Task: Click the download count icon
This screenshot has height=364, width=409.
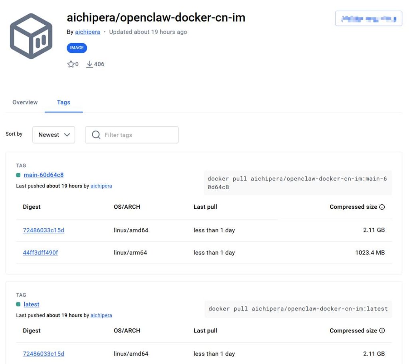Action: pos(89,64)
